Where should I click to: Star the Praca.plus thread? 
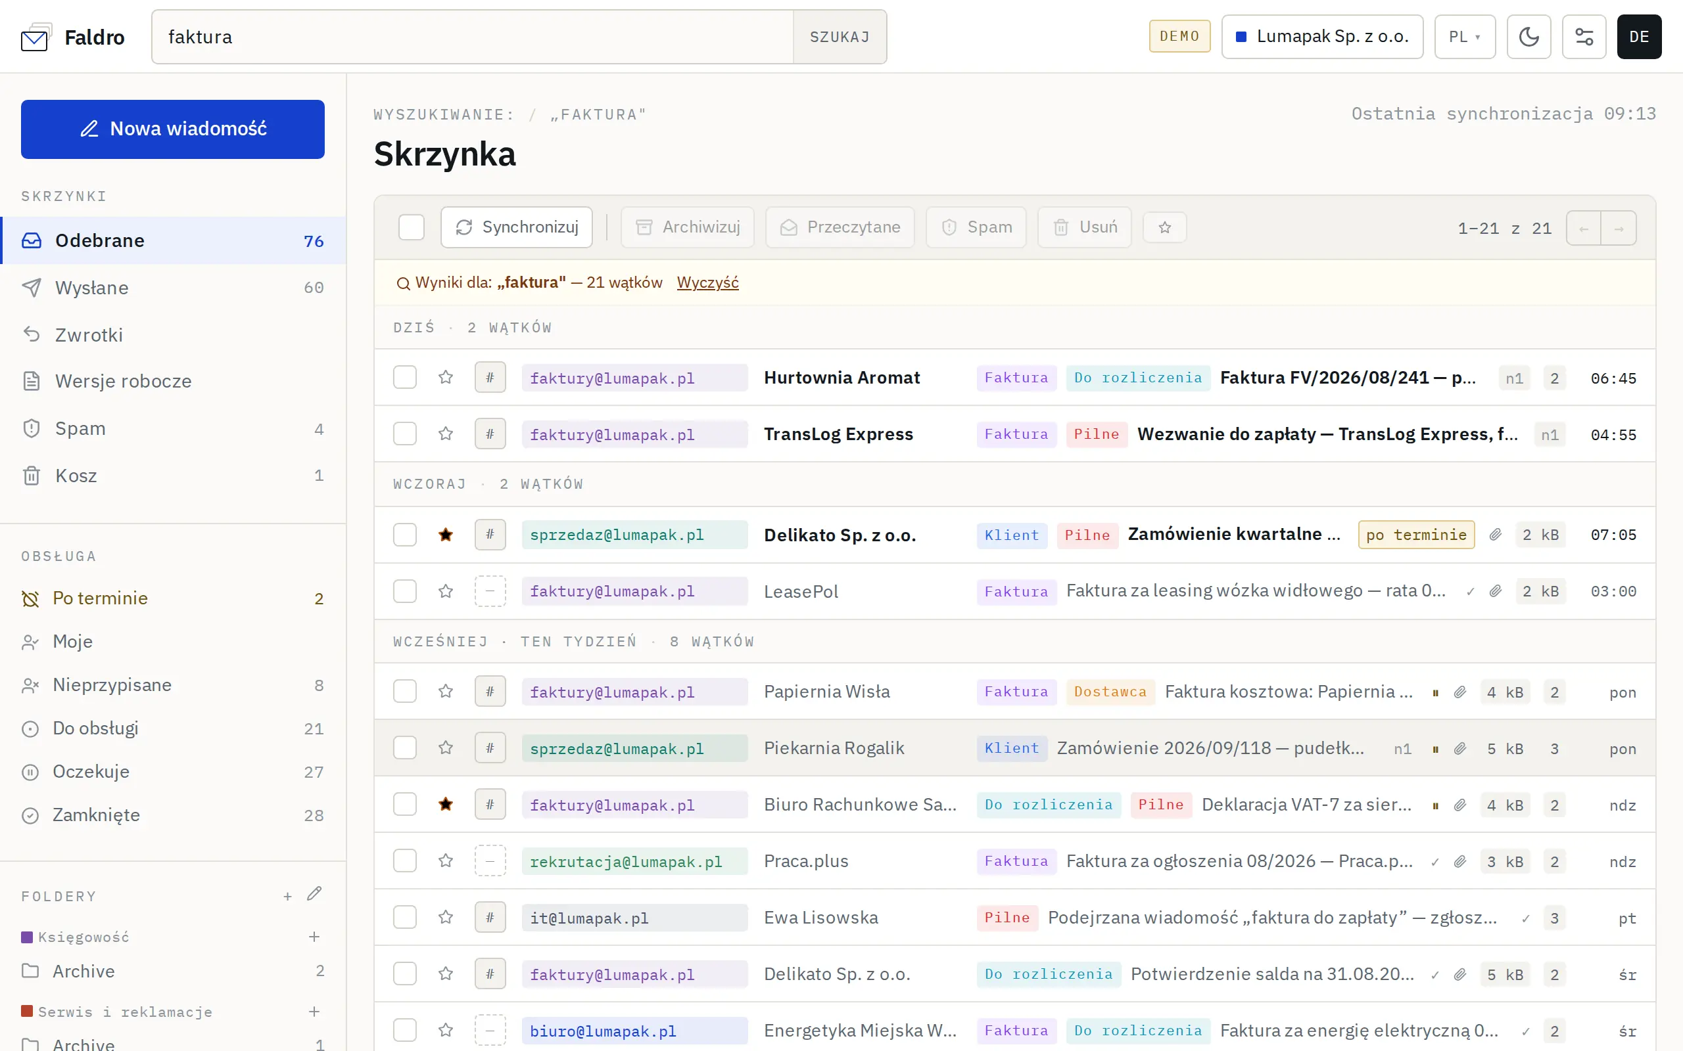(x=446, y=861)
